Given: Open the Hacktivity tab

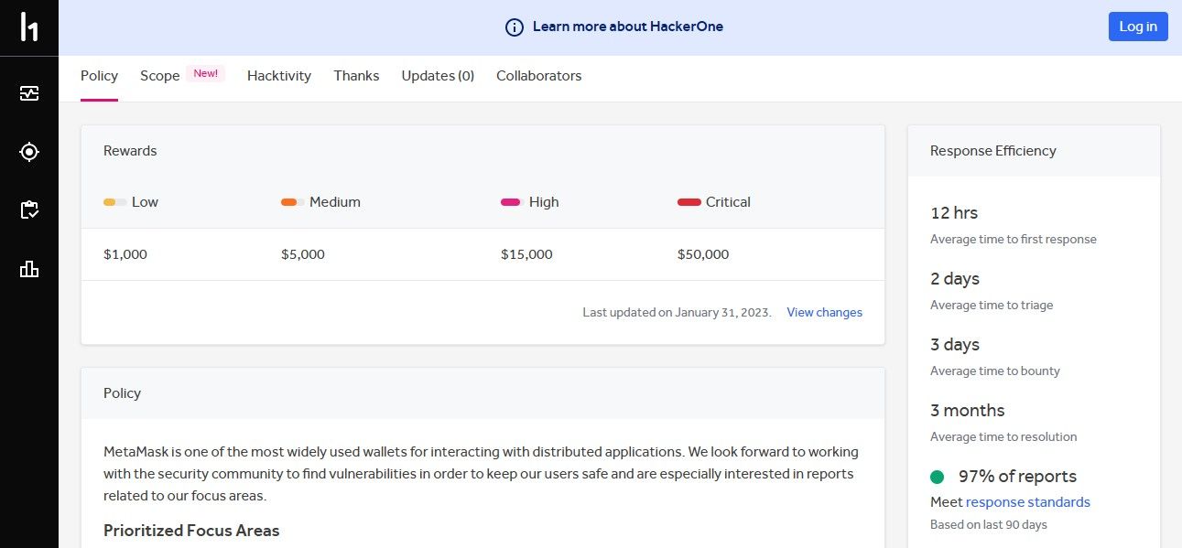Looking at the screenshot, I should [279, 76].
